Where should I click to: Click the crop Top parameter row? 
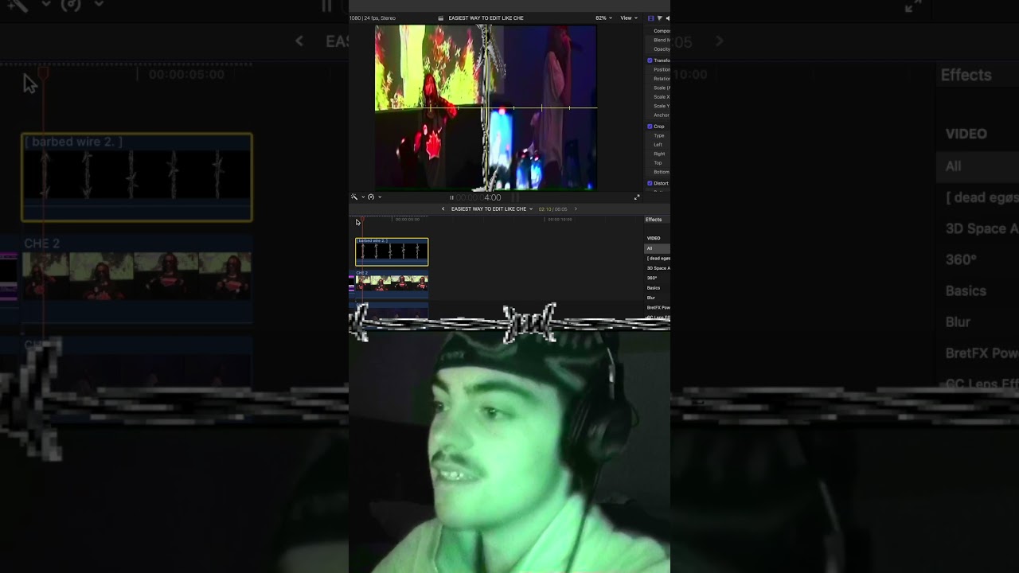coord(658,163)
